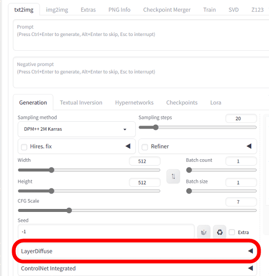Click into the Prompt text box
Screen dimensions: 269x276
click(x=141, y=35)
